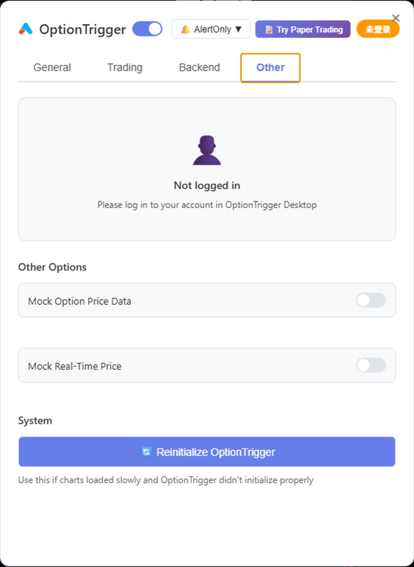Close the OptionTrigger settings panel
Image resolution: width=414 pixels, height=567 pixels.
point(396,18)
